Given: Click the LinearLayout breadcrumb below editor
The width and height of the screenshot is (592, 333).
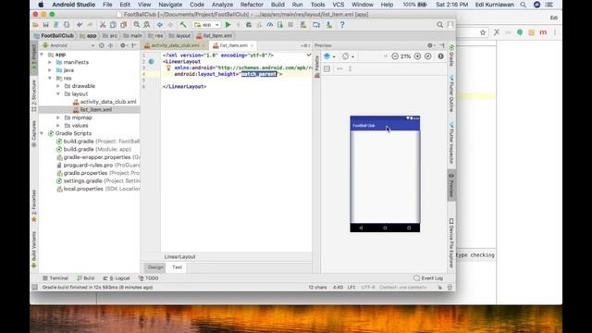Looking at the screenshot, I should point(179,257).
